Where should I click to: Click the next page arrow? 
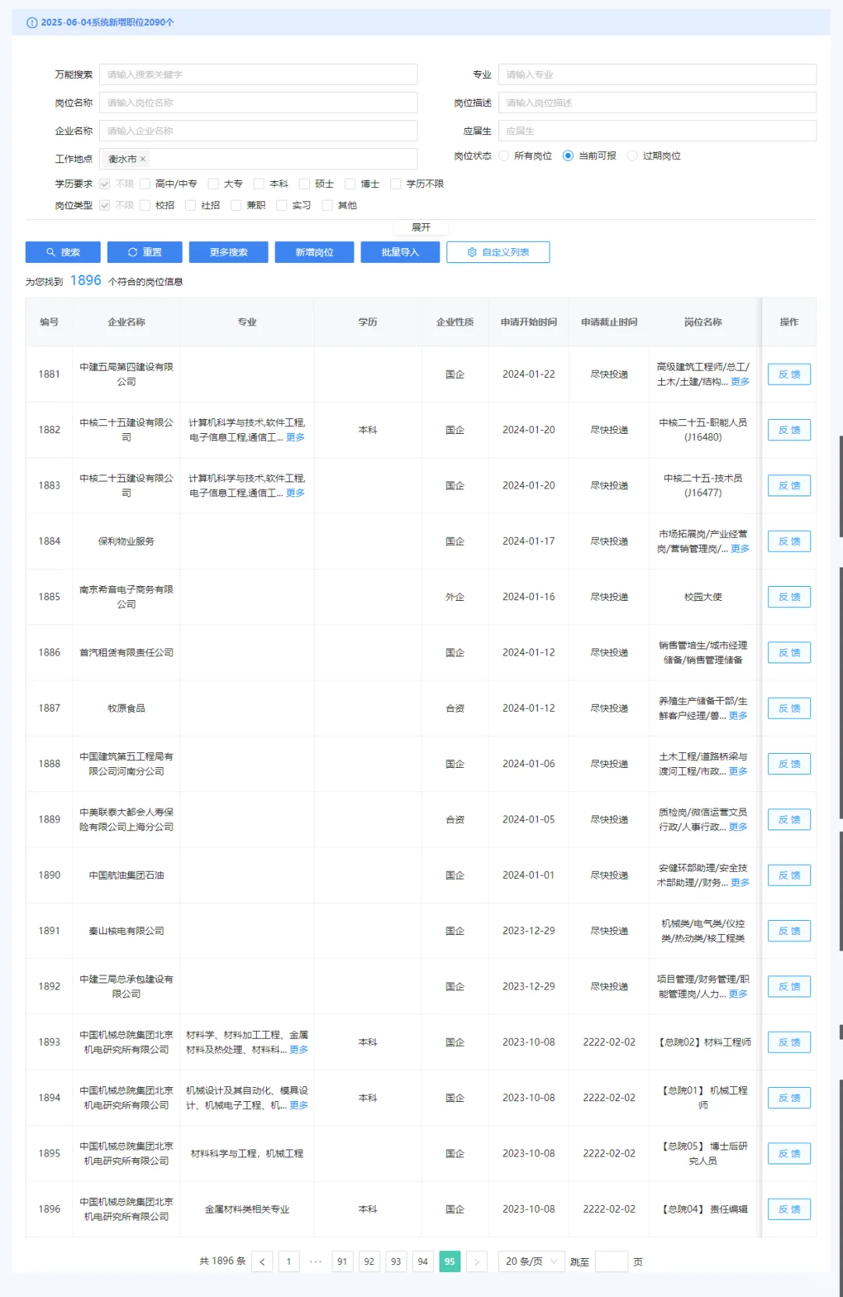[x=477, y=1262]
